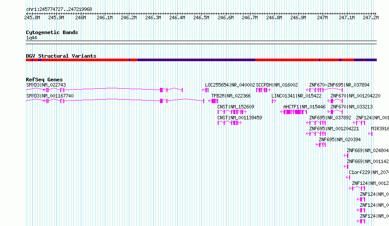Open the AHCTF1|NM_015446 gene label

pyautogui.click(x=304, y=107)
